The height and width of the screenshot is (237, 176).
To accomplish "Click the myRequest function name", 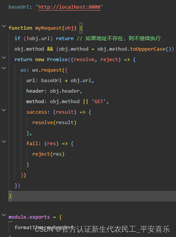I will 49,28.
